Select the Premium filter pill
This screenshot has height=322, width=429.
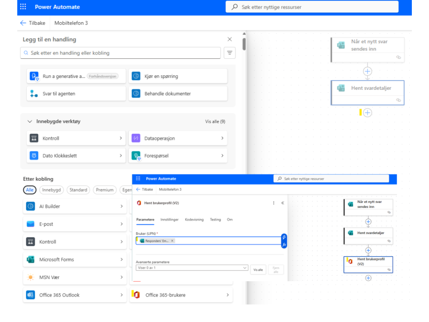(105, 190)
